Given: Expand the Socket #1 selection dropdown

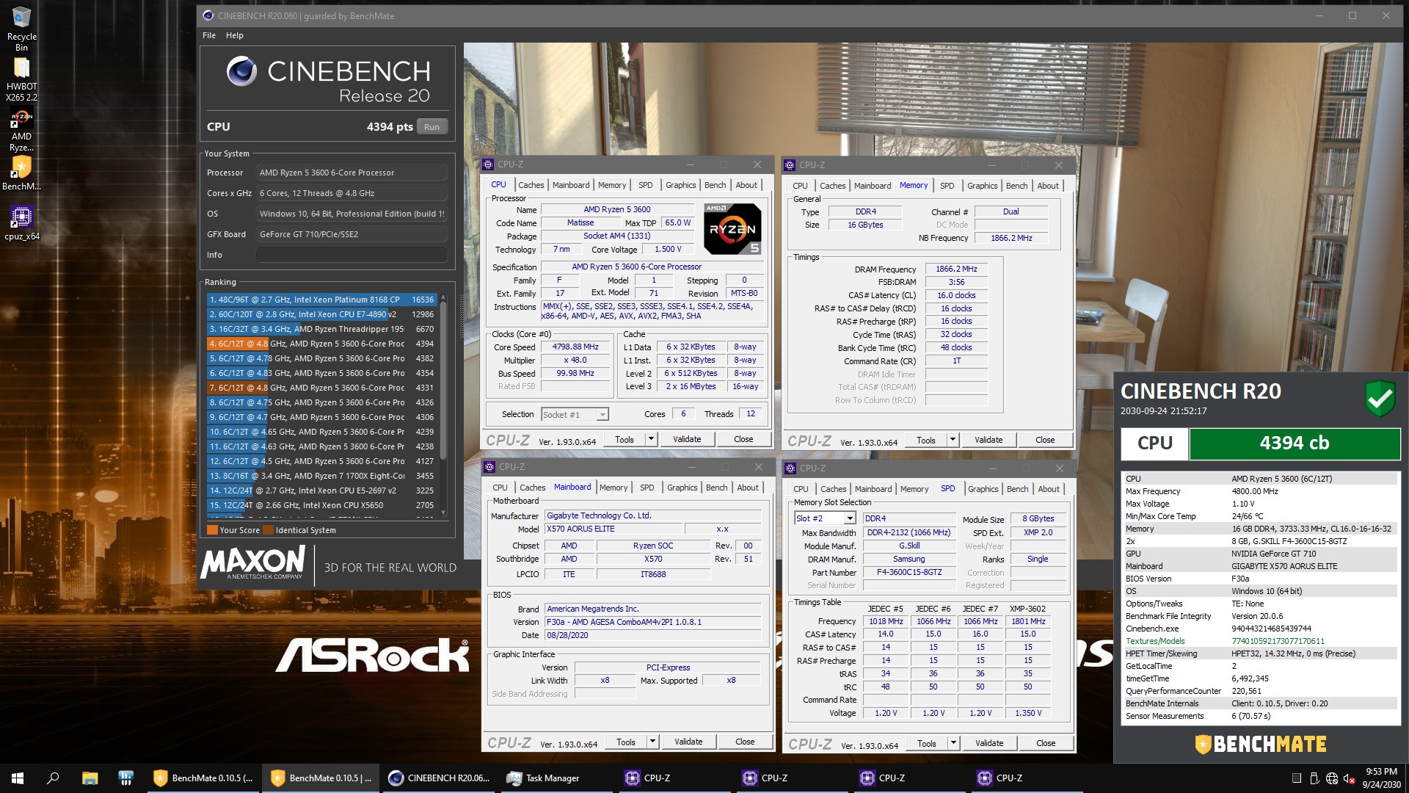Looking at the screenshot, I should pos(602,415).
